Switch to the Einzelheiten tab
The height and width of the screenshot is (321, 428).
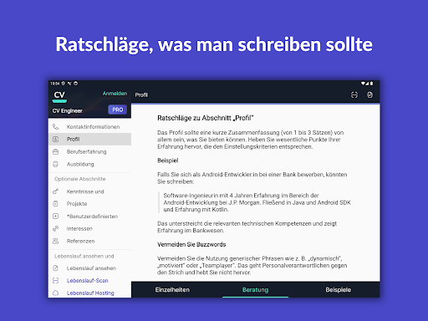pyautogui.click(x=172, y=290)
